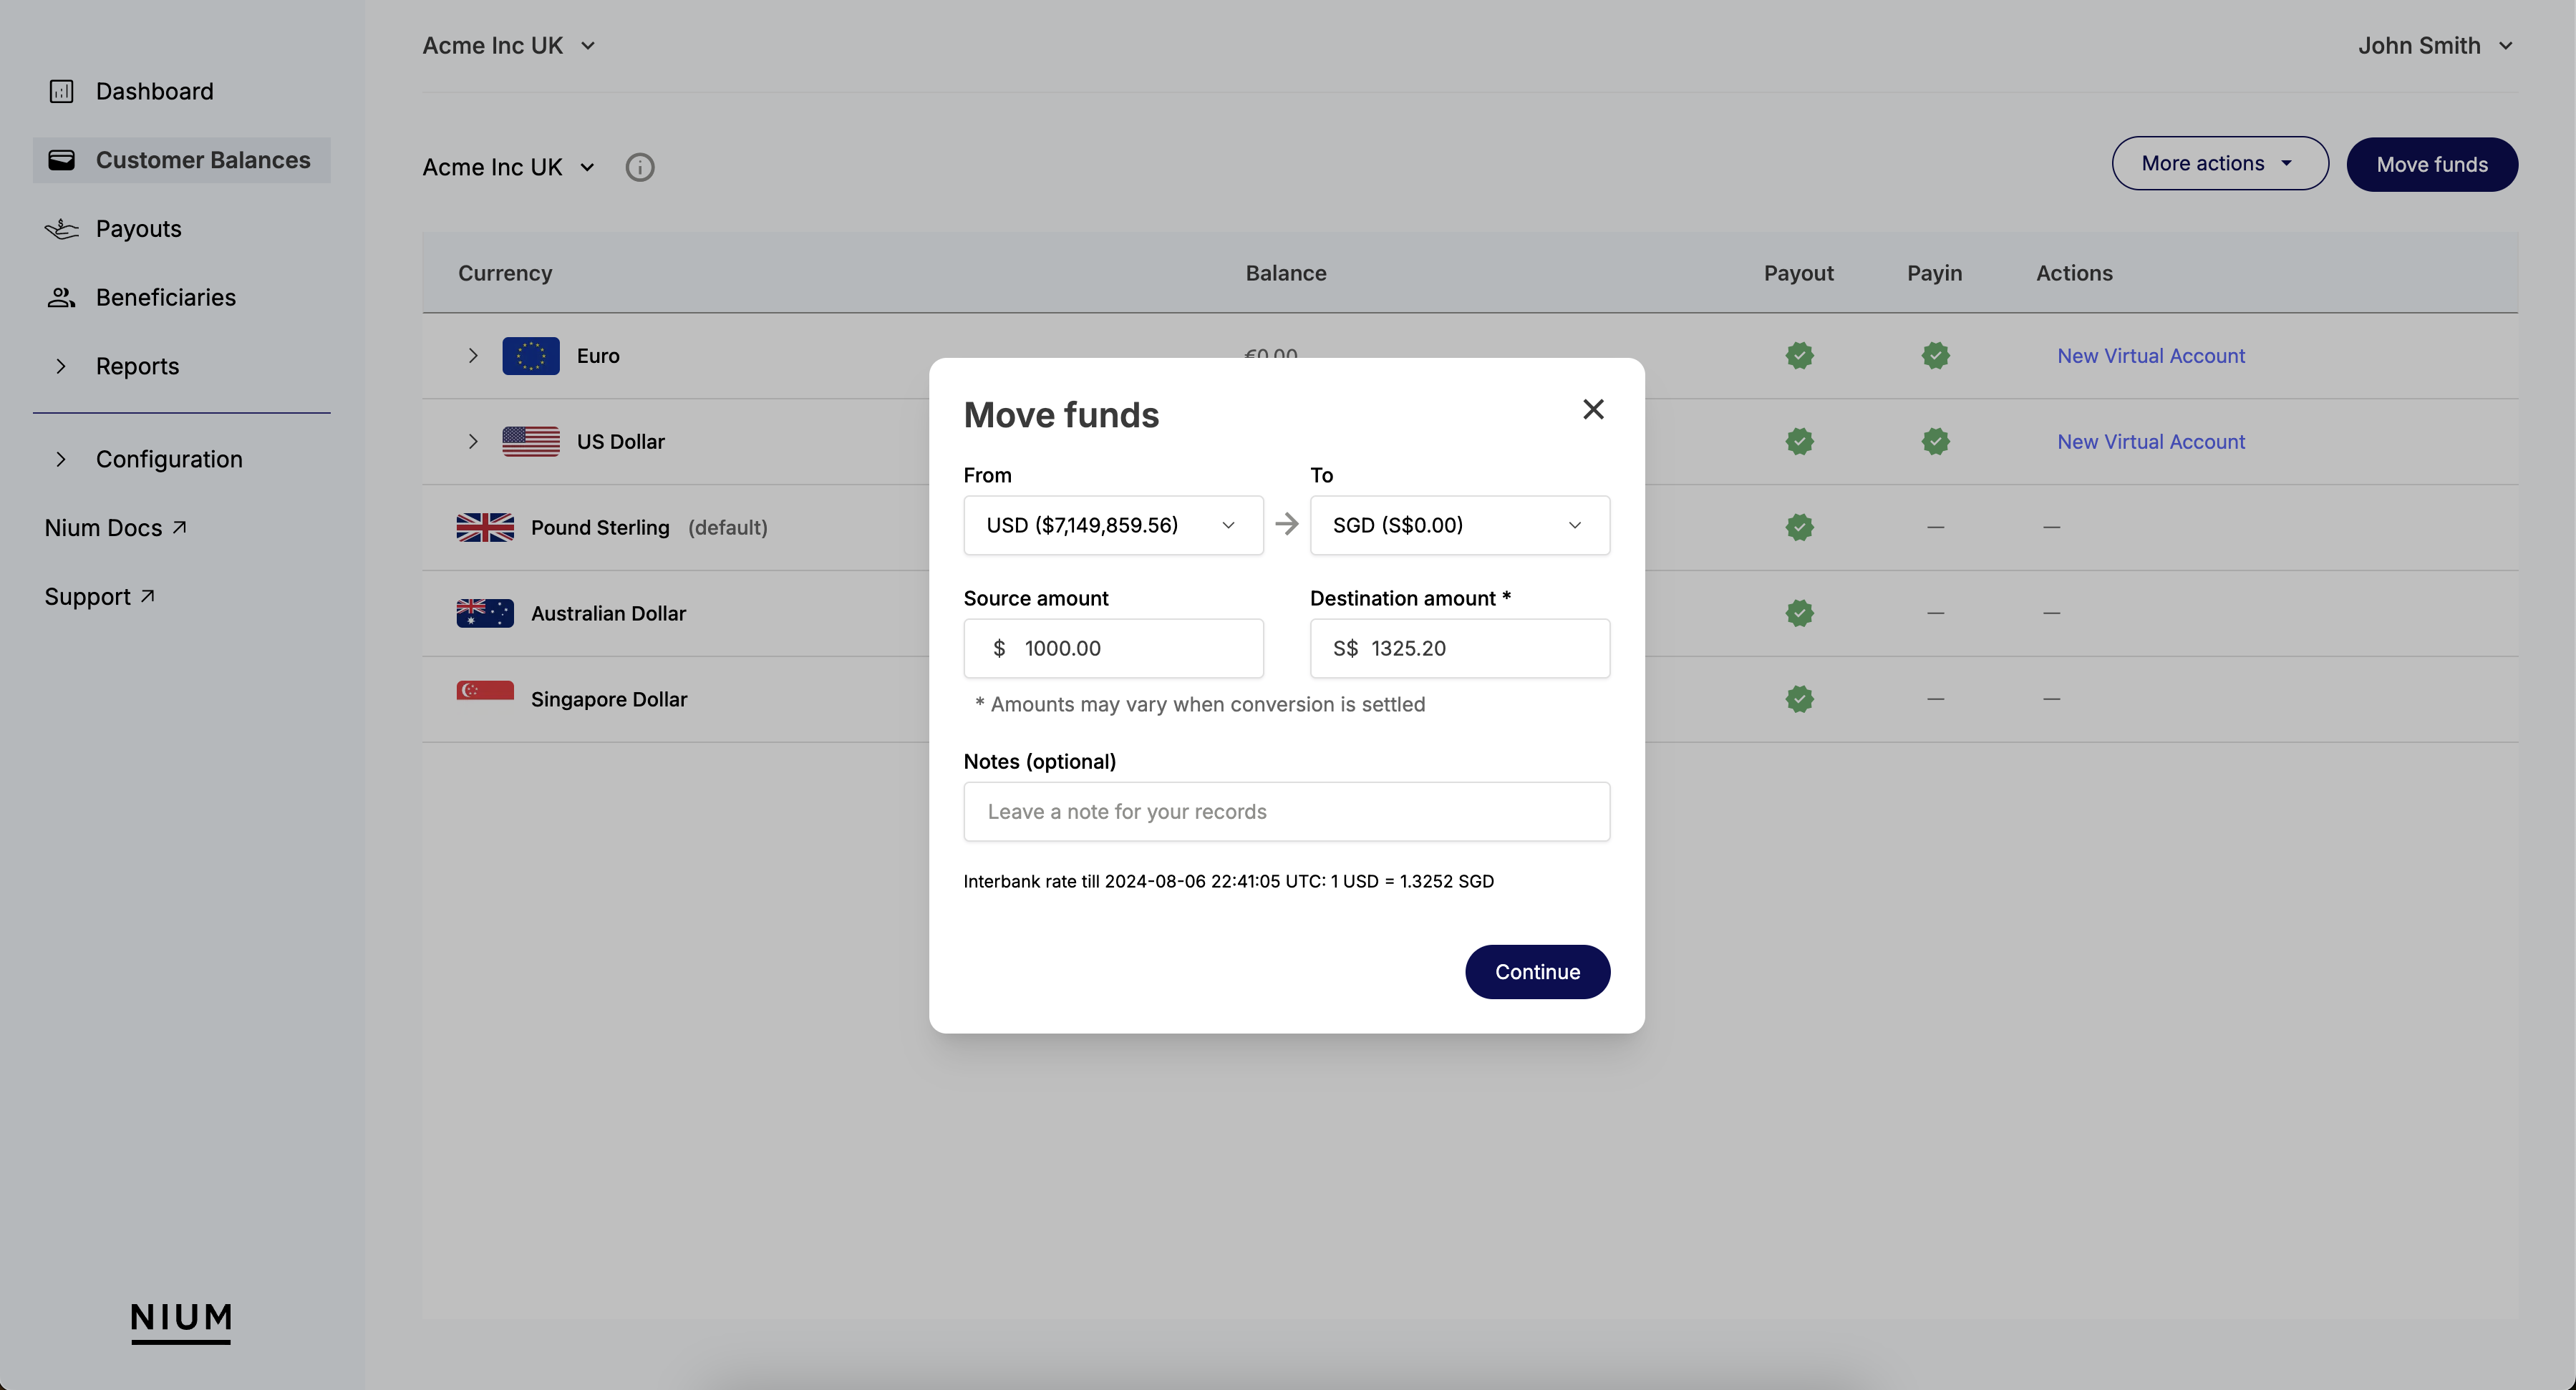
Task: Click the Source amount field
Action: tap(1113, 648)
